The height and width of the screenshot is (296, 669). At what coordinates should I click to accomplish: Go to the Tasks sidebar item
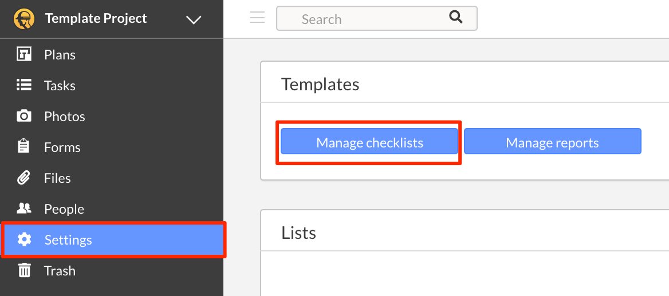coord(112,85)
